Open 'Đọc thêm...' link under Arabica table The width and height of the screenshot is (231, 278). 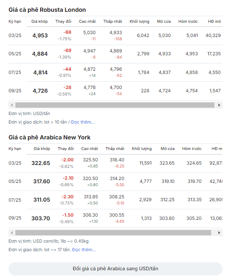click(x=84, y=250)
